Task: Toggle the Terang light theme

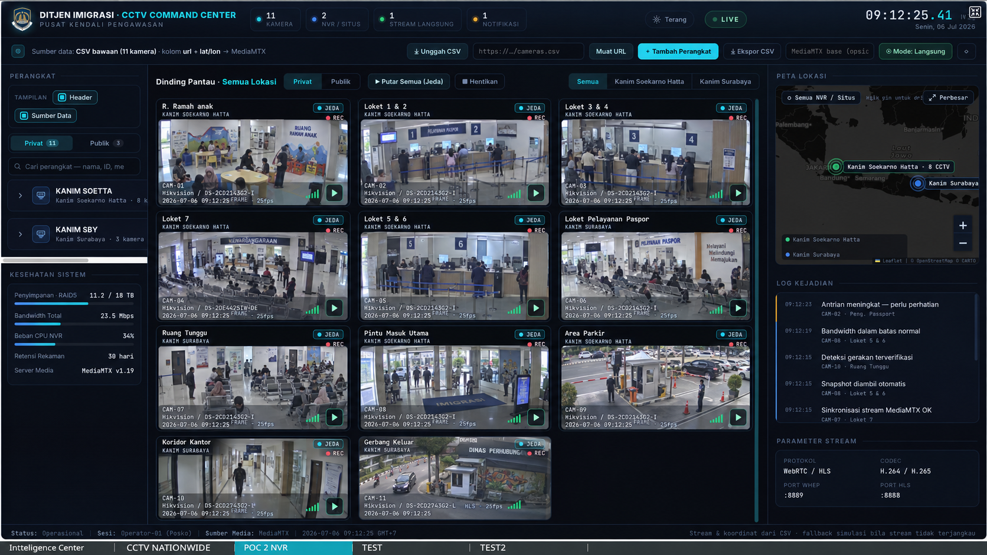Action: tap(670, 19)
